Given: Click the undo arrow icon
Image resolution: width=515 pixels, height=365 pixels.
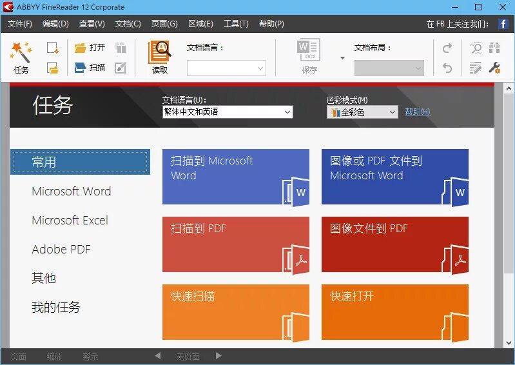Looking at the screenshot, I should point(447,68).
